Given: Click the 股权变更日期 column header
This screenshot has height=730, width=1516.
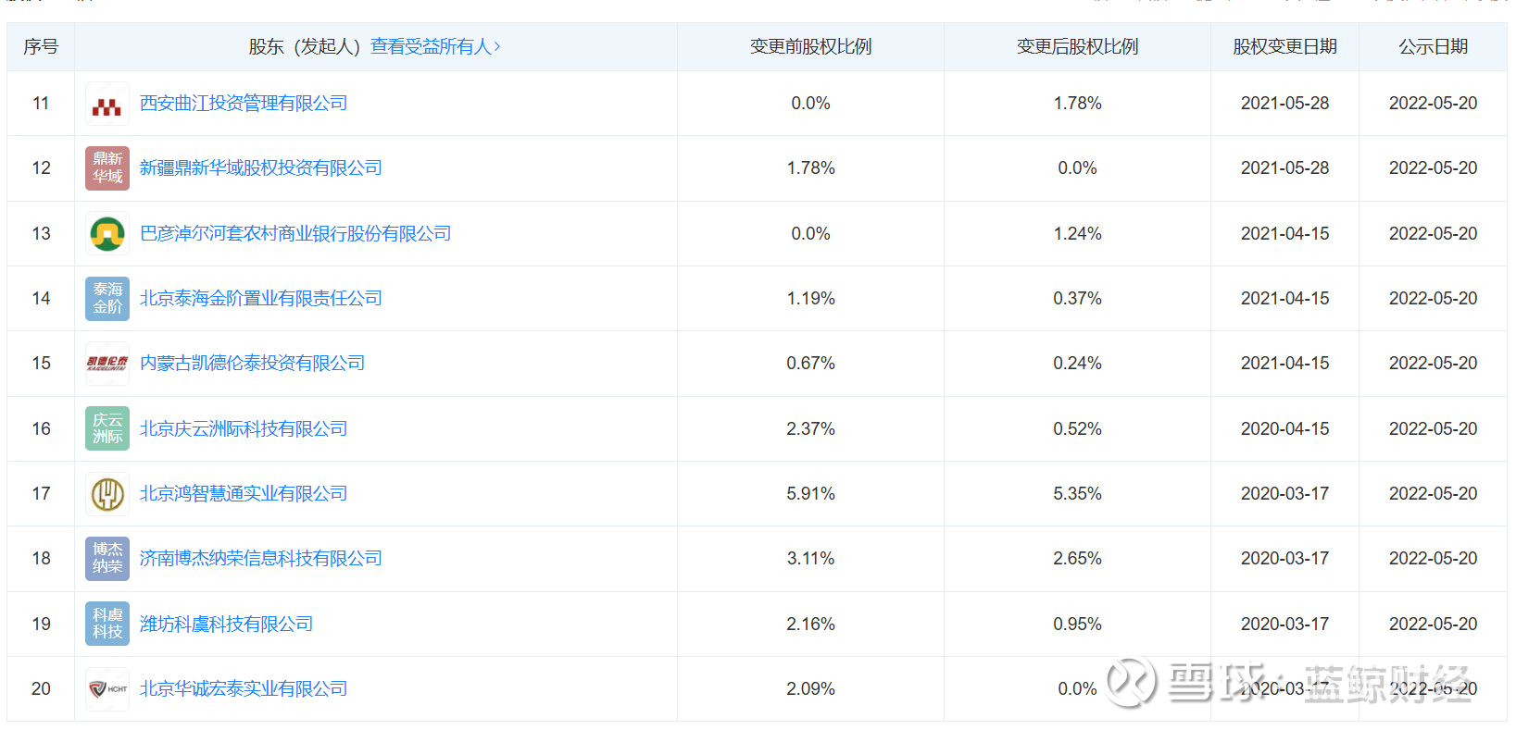Looking at the screenshot, I should [1284, 47].
